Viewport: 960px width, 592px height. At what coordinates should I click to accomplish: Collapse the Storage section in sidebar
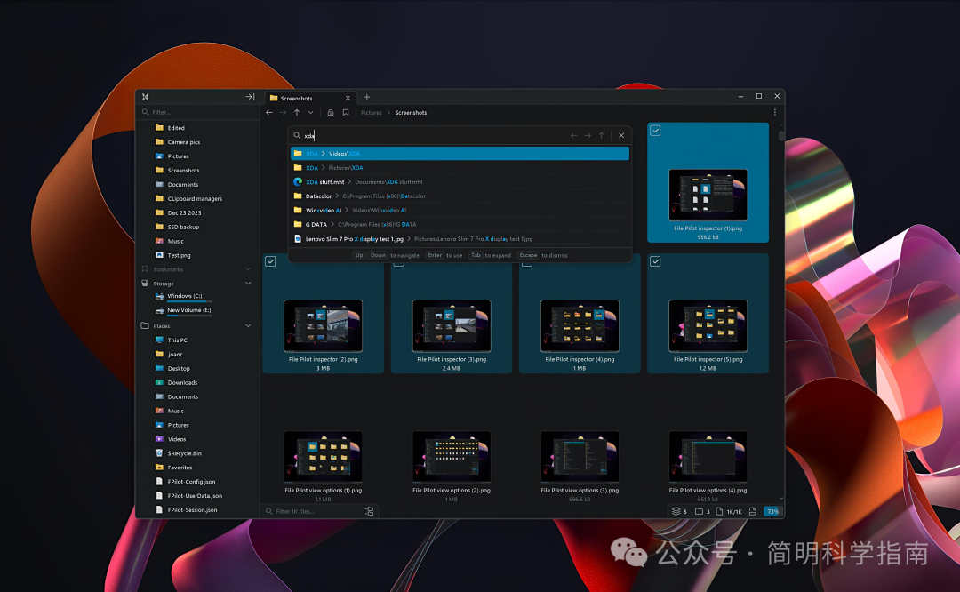tap(248, 284)
